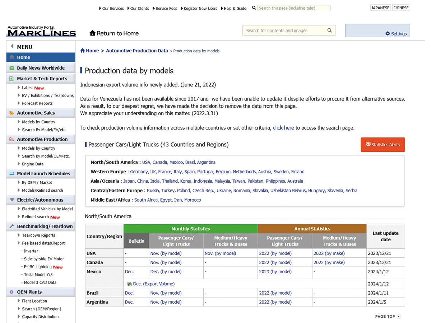Open USA Nov. medium/heavy trucks monthly data

point(220,253)
